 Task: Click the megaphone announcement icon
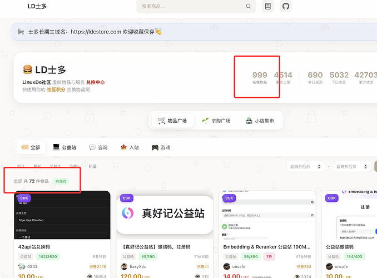point(21,32)
